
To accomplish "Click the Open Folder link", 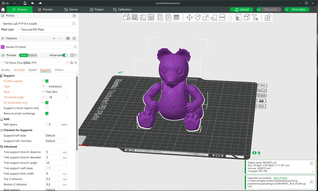I will 280,178.
